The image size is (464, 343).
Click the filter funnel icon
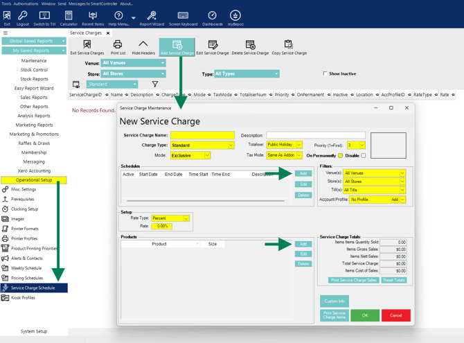[154, 84]
